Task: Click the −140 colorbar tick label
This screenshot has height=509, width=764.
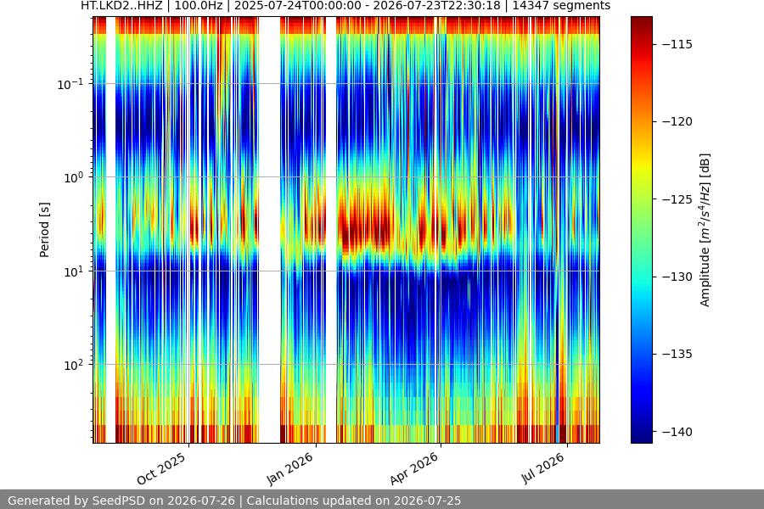Action: [x=677, y=432]
